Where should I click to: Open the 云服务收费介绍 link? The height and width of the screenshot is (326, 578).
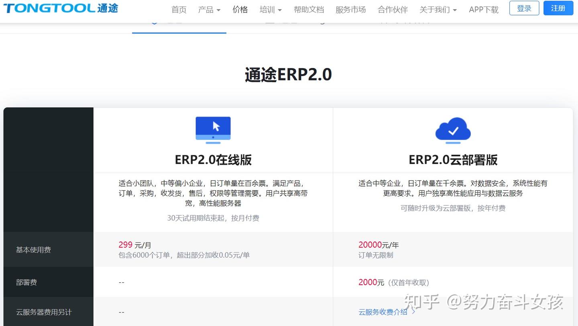pyautogui.click(x=382, y=312)
